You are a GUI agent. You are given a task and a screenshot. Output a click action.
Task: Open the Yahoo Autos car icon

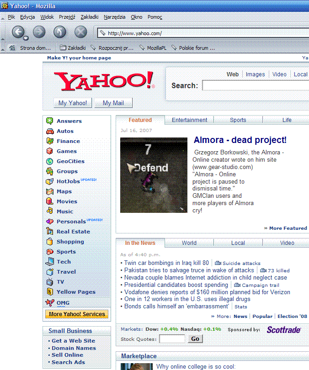point(50,131)
